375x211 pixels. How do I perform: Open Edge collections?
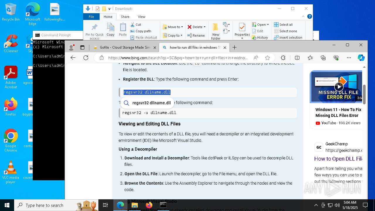[323, 58]
